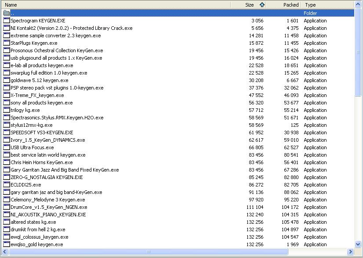Image resolution: width=363 pixels, height=258 pixels.
Task: Click the StarPlugs Keygen.exe file icon
Action: [x=7, y=43]
